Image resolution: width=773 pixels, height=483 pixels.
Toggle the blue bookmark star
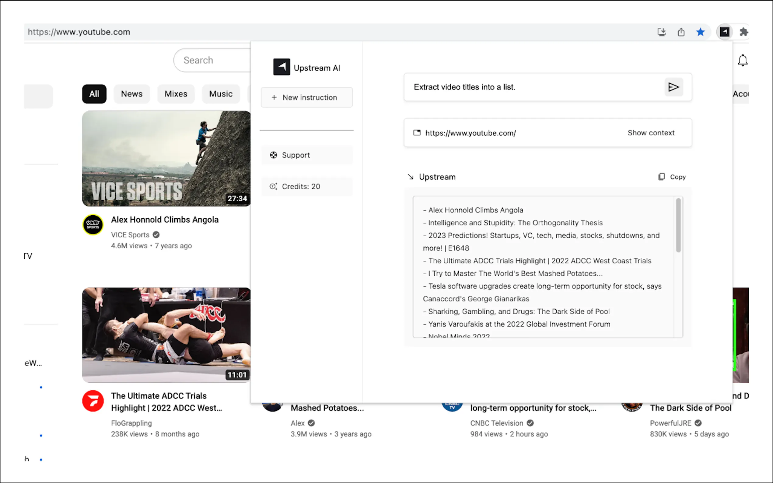click(700, 32)
